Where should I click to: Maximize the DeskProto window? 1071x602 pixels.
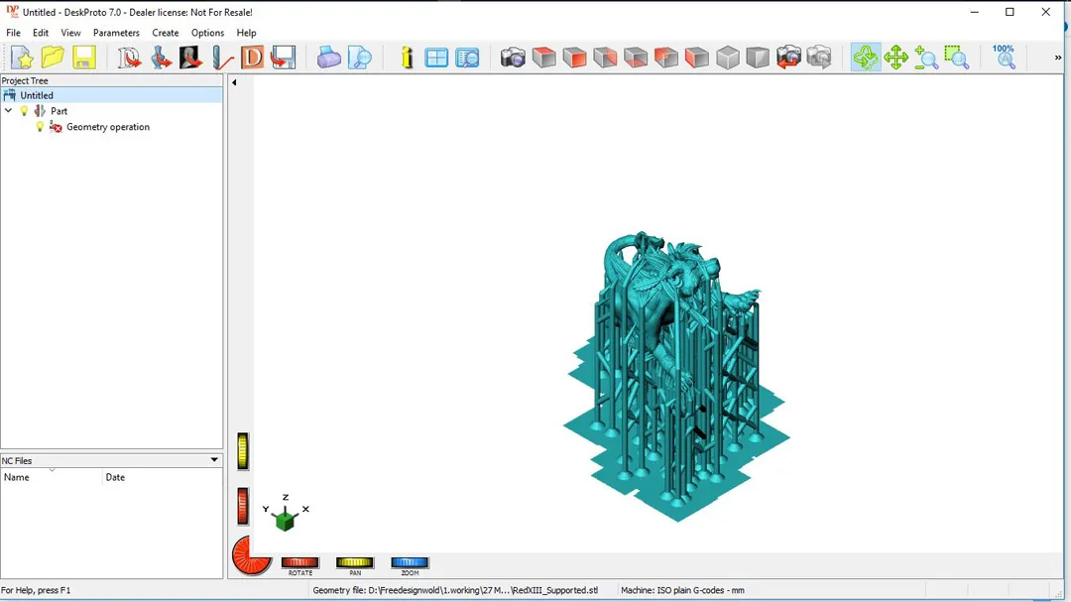(x=1010, y=12)
